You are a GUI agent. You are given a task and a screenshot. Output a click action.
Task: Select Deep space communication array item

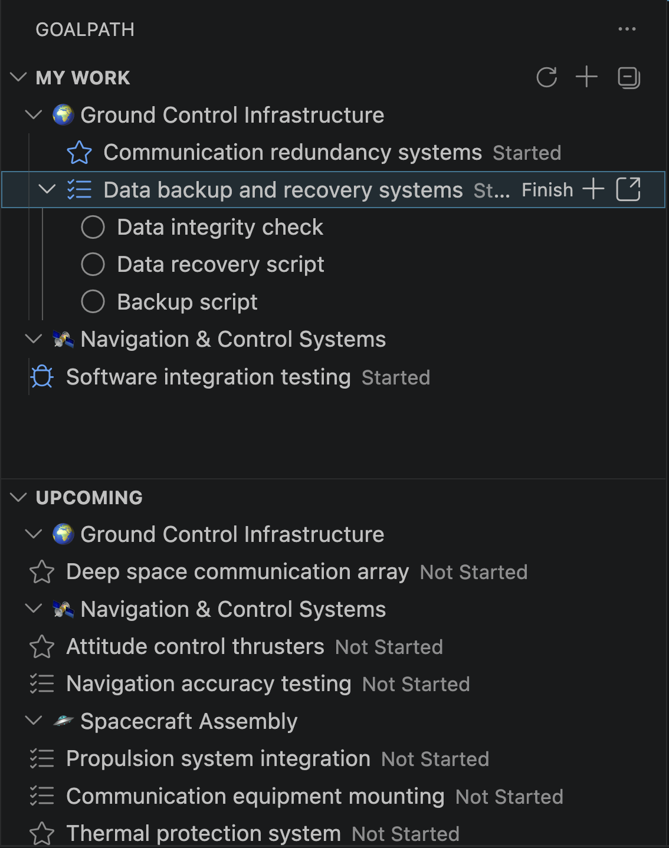pos(237,572)
